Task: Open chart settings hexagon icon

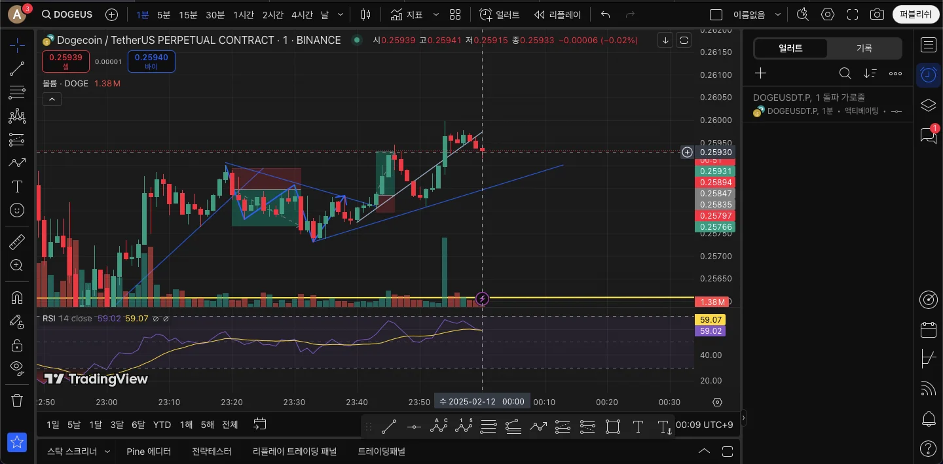Action: coord(828,14)
